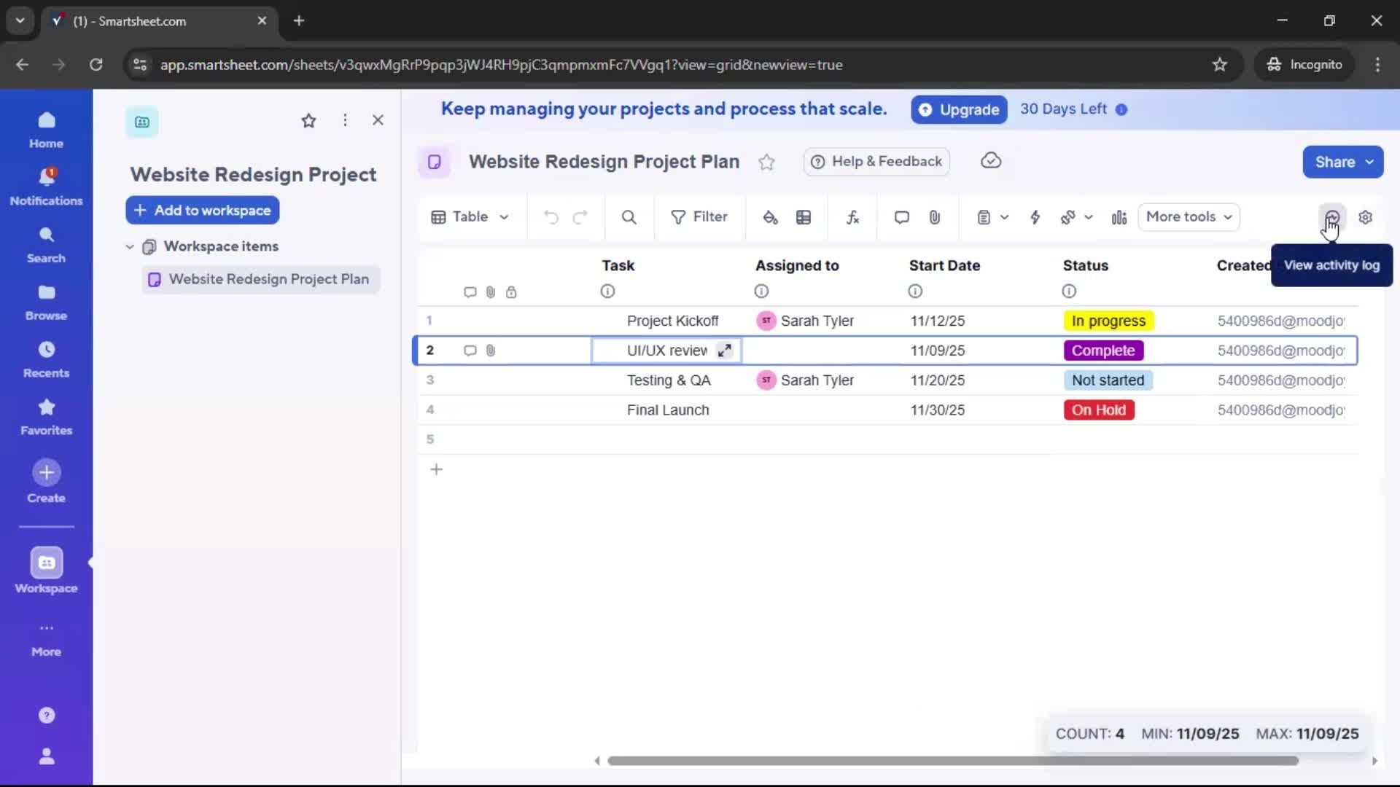Switch to the Smartsheet browser tab
The image size is (1400, 787).
point(146,21)
